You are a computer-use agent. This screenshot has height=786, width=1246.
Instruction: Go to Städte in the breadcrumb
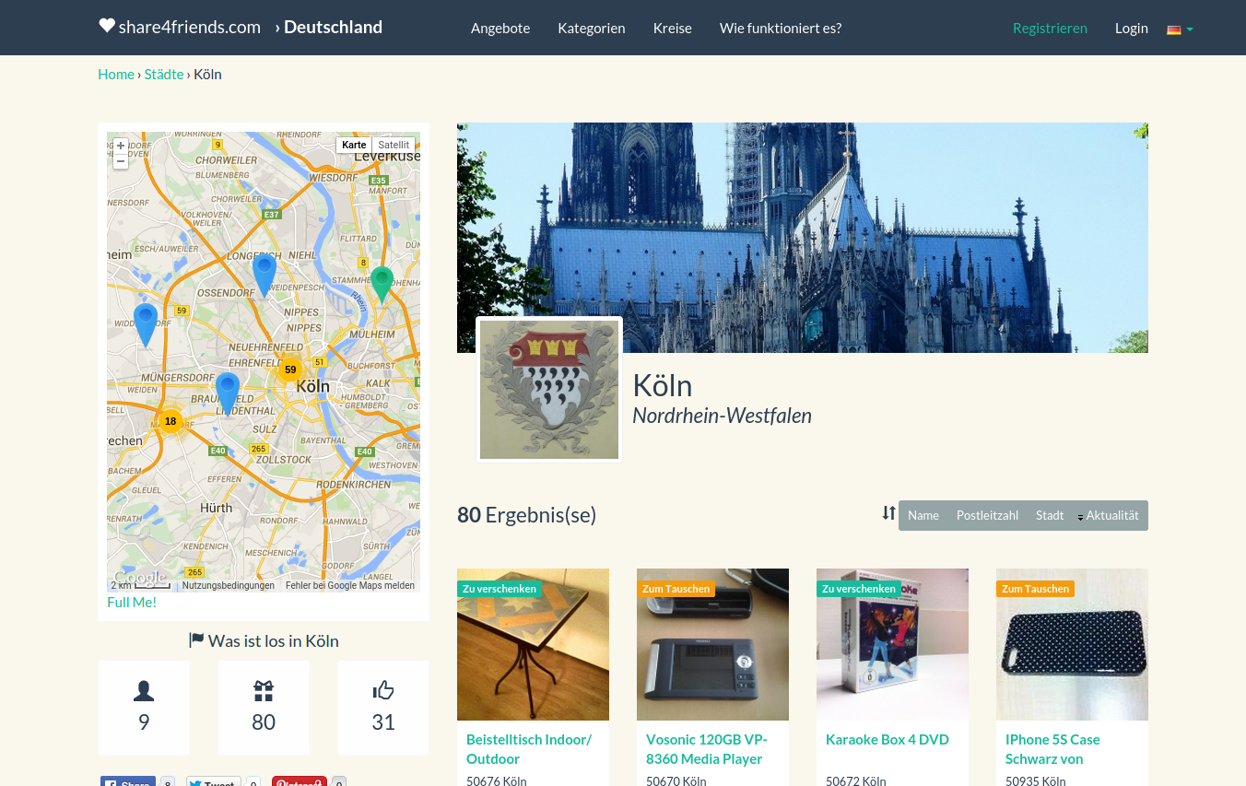click(164, 74)
